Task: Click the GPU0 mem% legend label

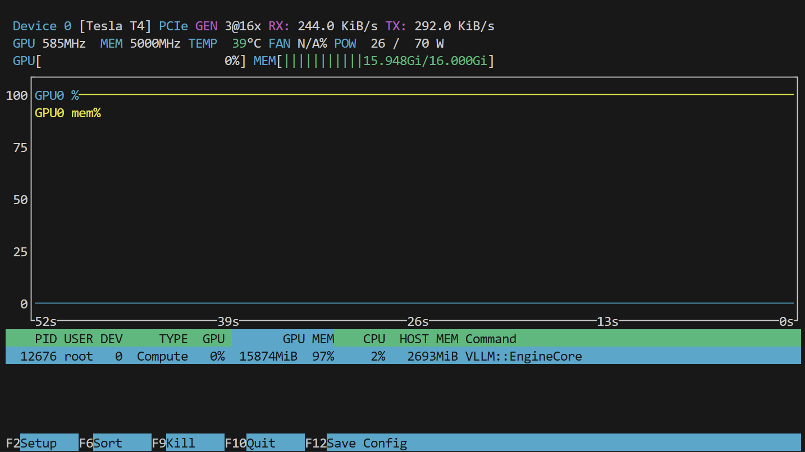Action: tap(68, 113)
